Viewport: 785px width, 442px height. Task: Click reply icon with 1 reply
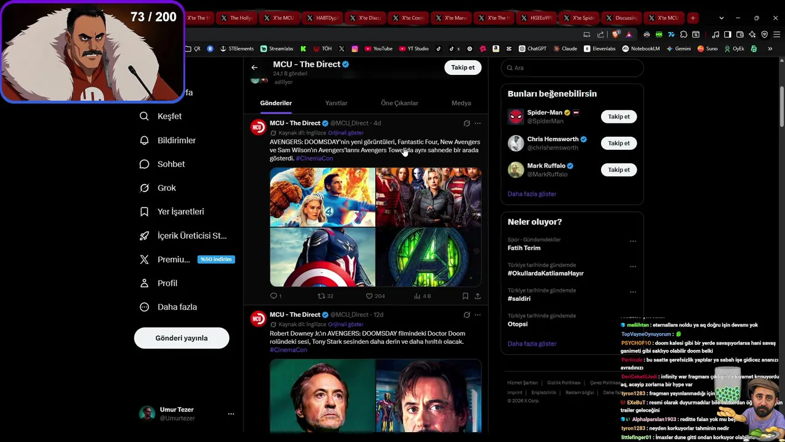pyautogui.click(x=275, y=296)
